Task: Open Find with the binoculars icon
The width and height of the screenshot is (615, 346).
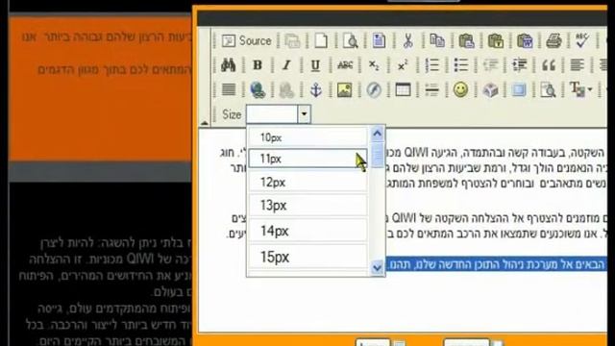Action: tap(228, 65)
